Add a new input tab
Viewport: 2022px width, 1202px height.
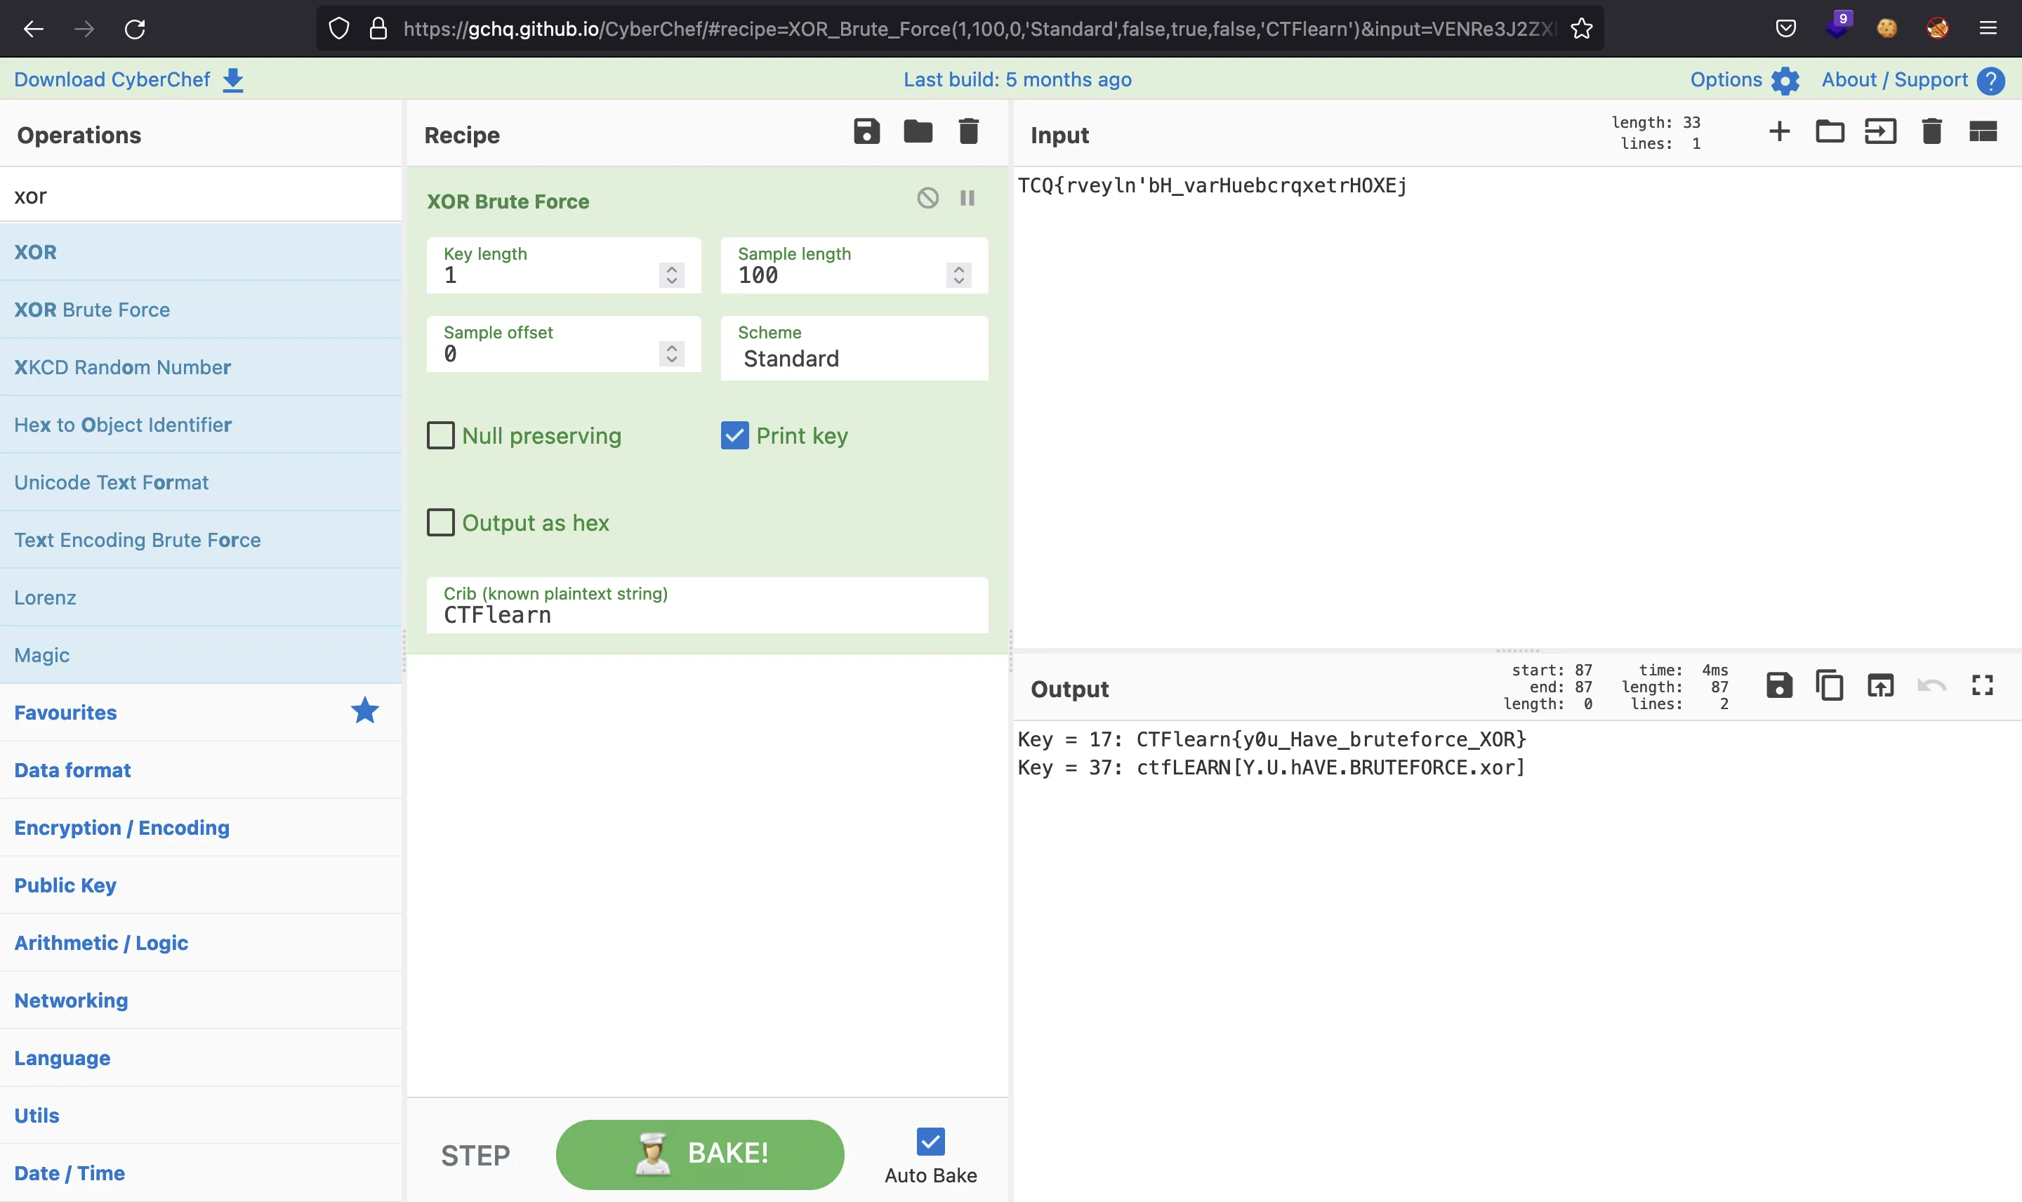[x=1779, y=131]
